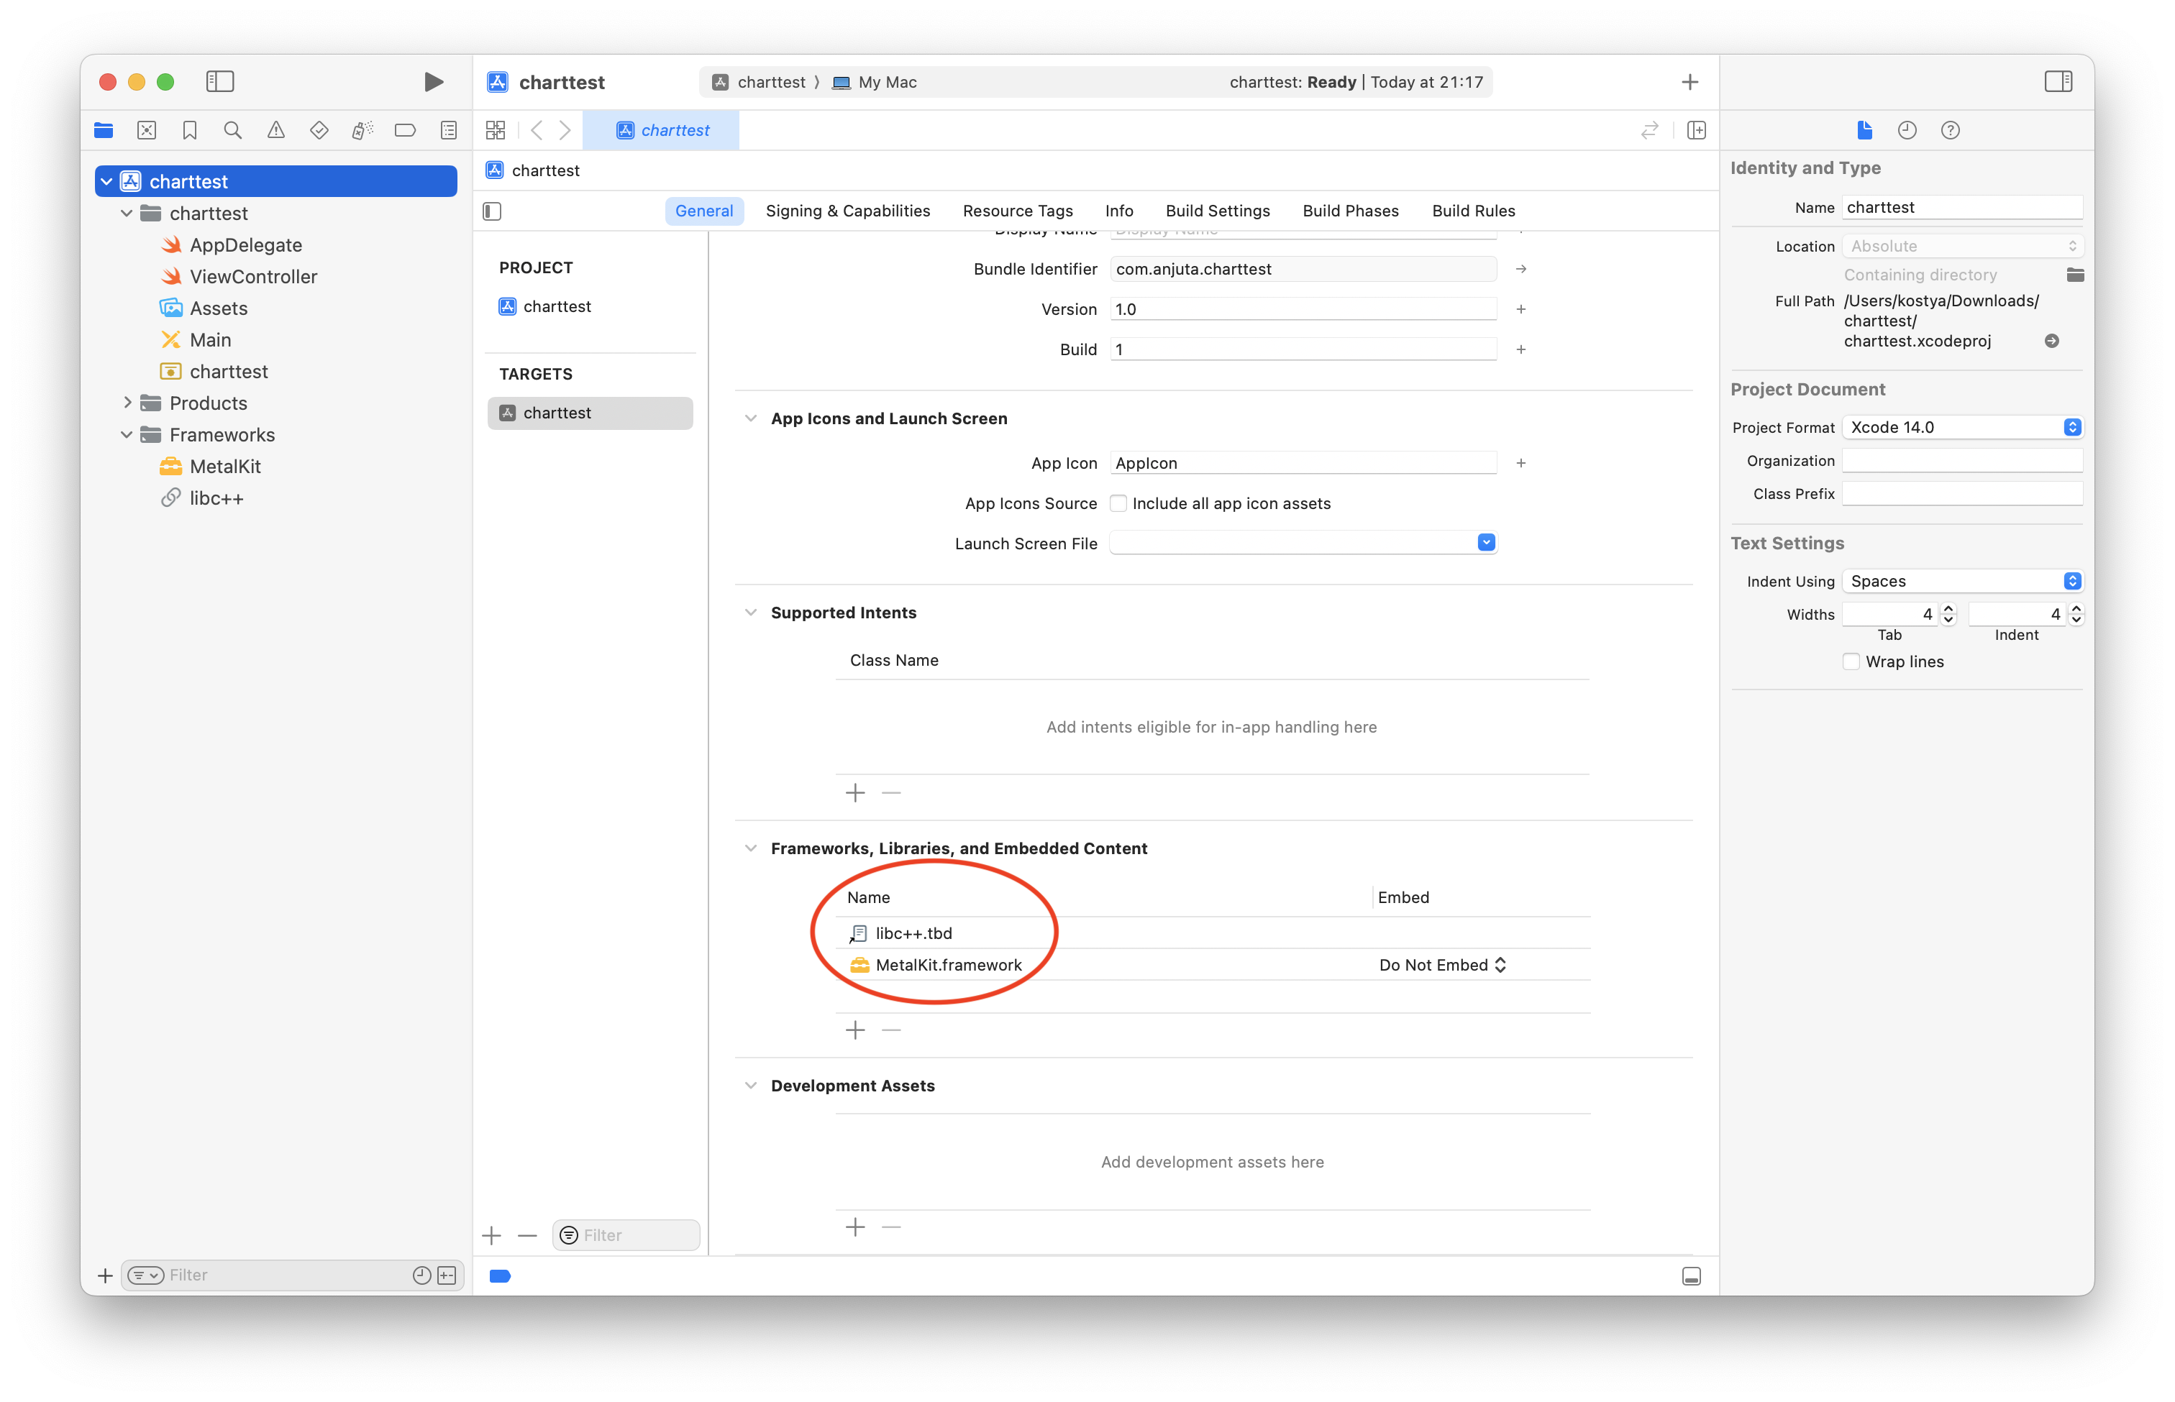The height and width of the screenshot is (1402, 2175).
Task: Open the Breakpoint navigator icon
Action: click(406, 130)
